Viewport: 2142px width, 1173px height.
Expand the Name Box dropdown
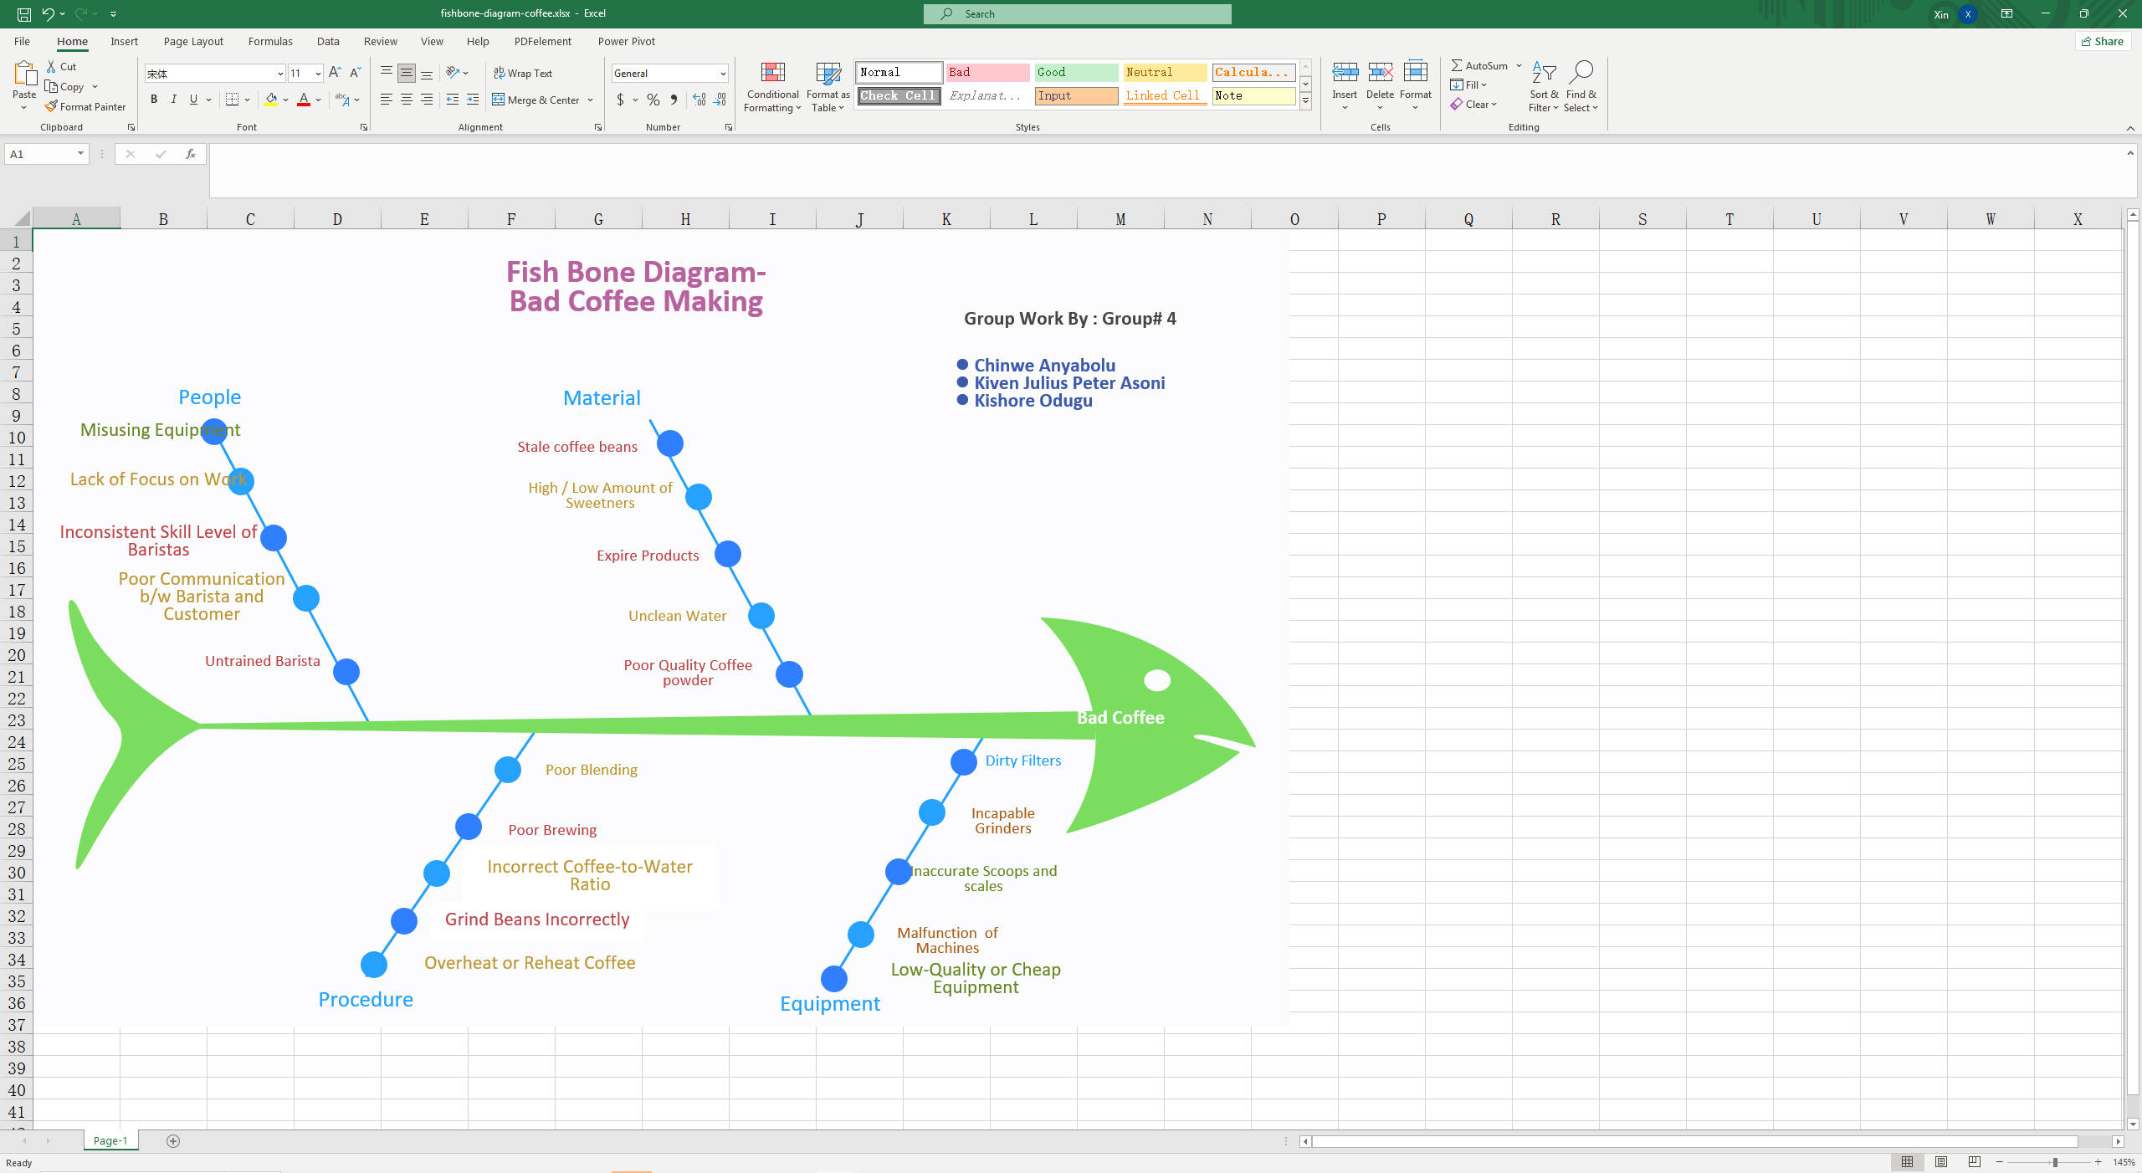pyautogui.click(x=80, y=154)
